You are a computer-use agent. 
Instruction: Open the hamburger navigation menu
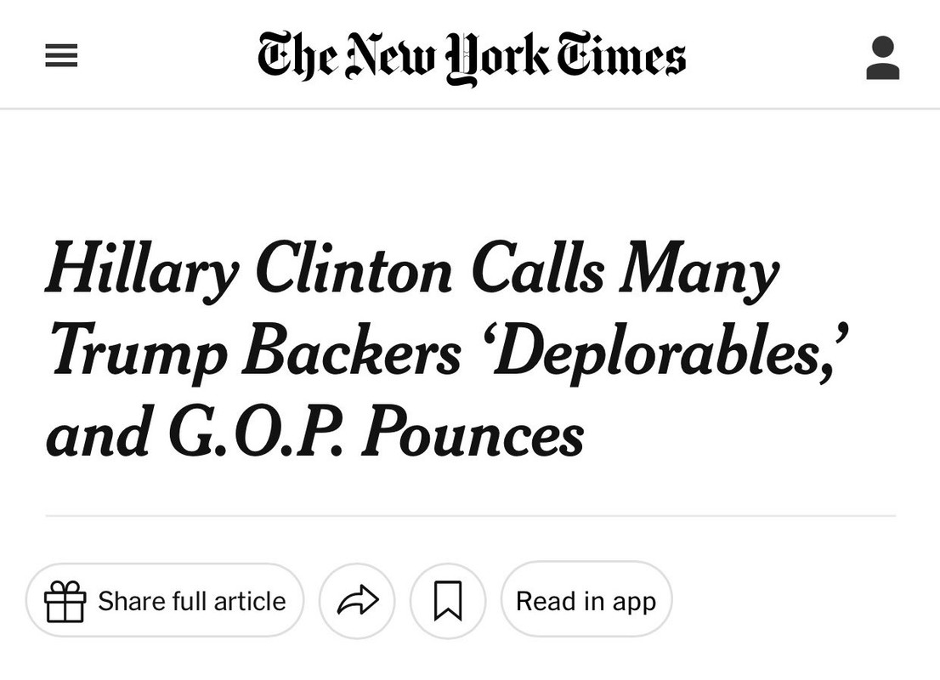(x=61, y=56)
